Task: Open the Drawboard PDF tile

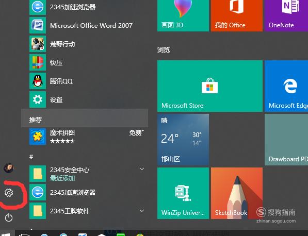Action: 286,140
